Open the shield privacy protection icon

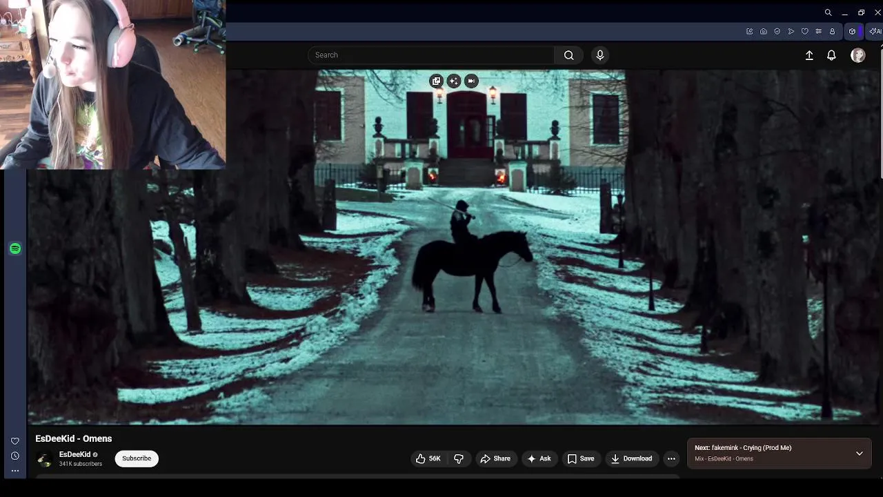(x=777, y=31)
